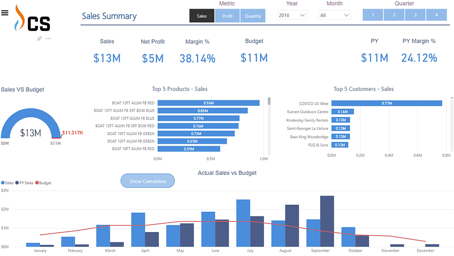
Task: Filter by Quarter 3
Action: coord(415,15)
